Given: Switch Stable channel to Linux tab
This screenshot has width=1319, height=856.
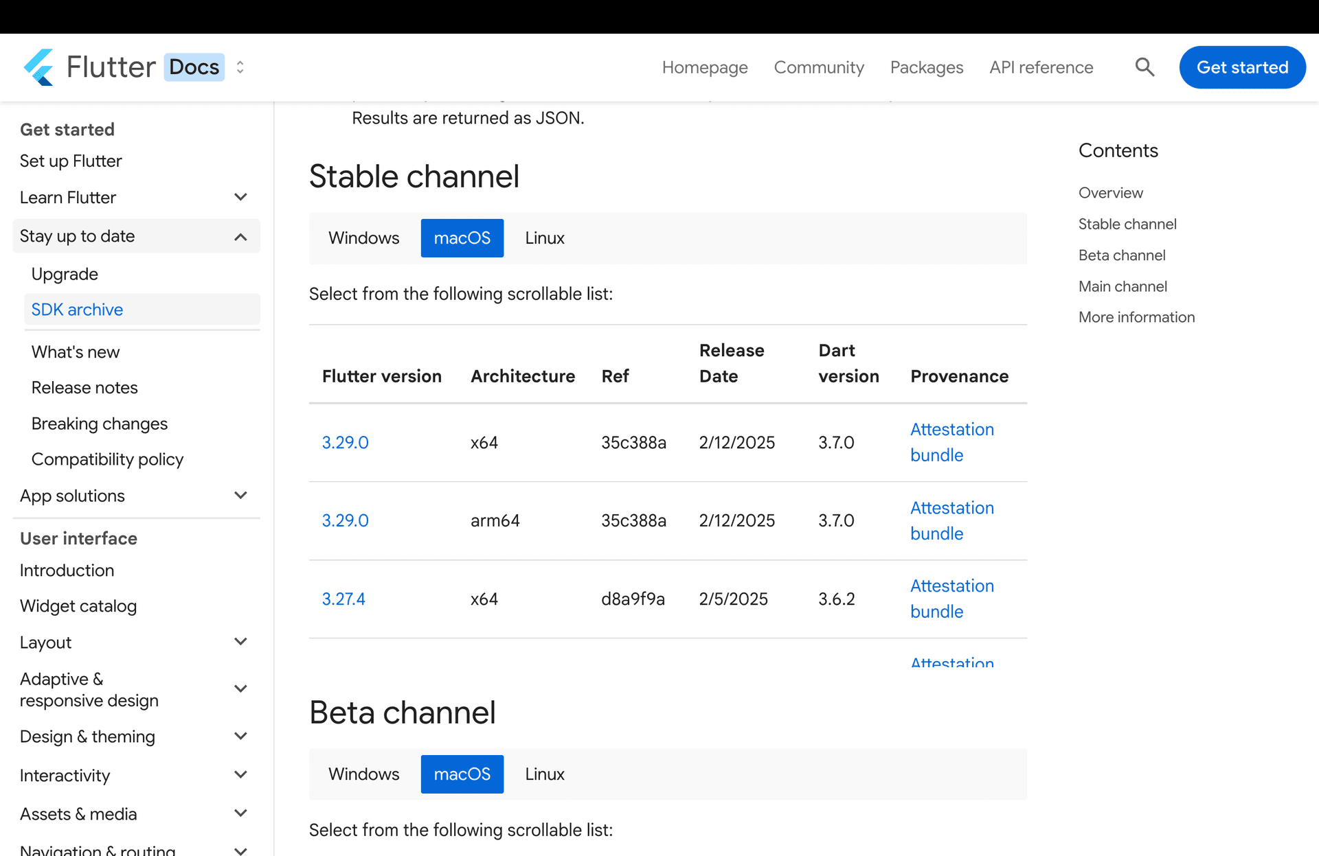Looking at the screenshot, I should 544,238.
